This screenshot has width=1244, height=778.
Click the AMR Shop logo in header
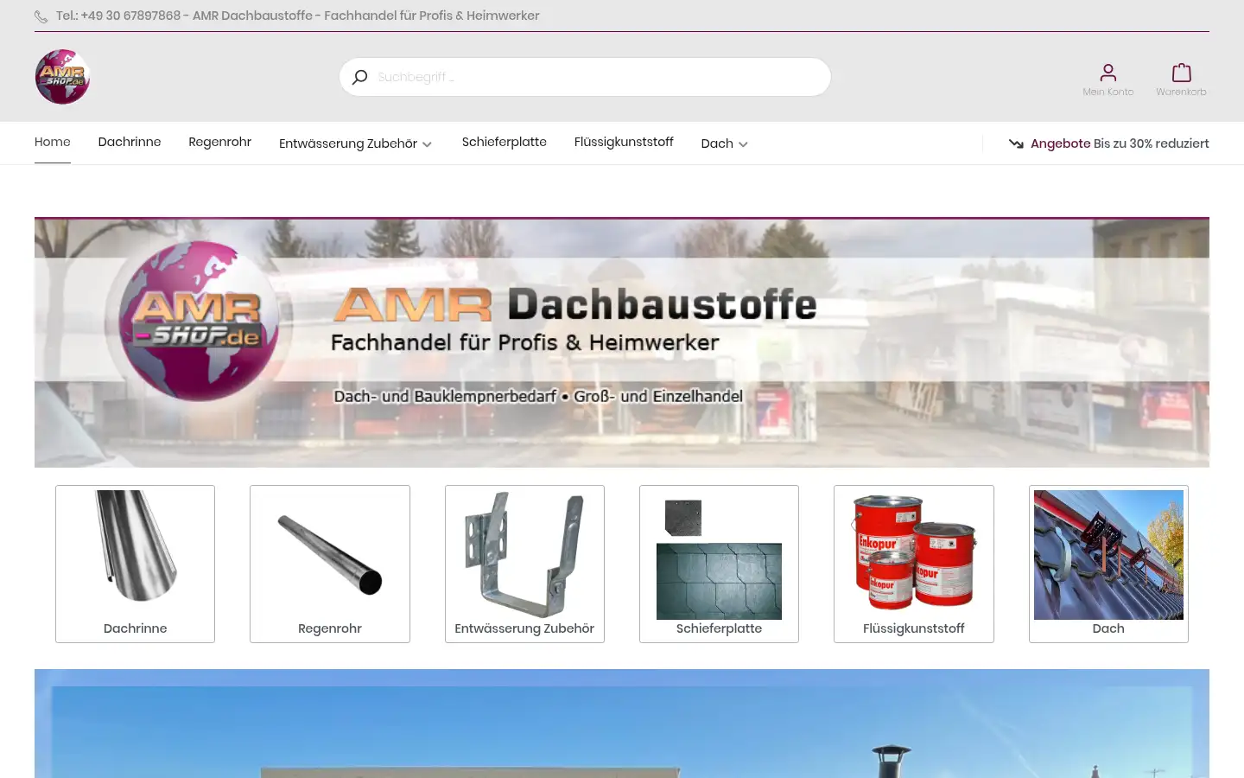point(62,77)
